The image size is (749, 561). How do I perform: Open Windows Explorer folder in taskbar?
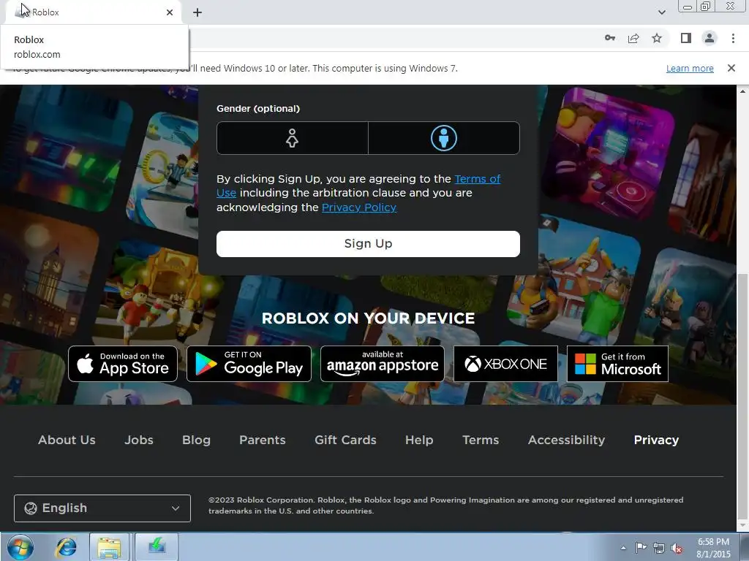(x=110, y=546)
